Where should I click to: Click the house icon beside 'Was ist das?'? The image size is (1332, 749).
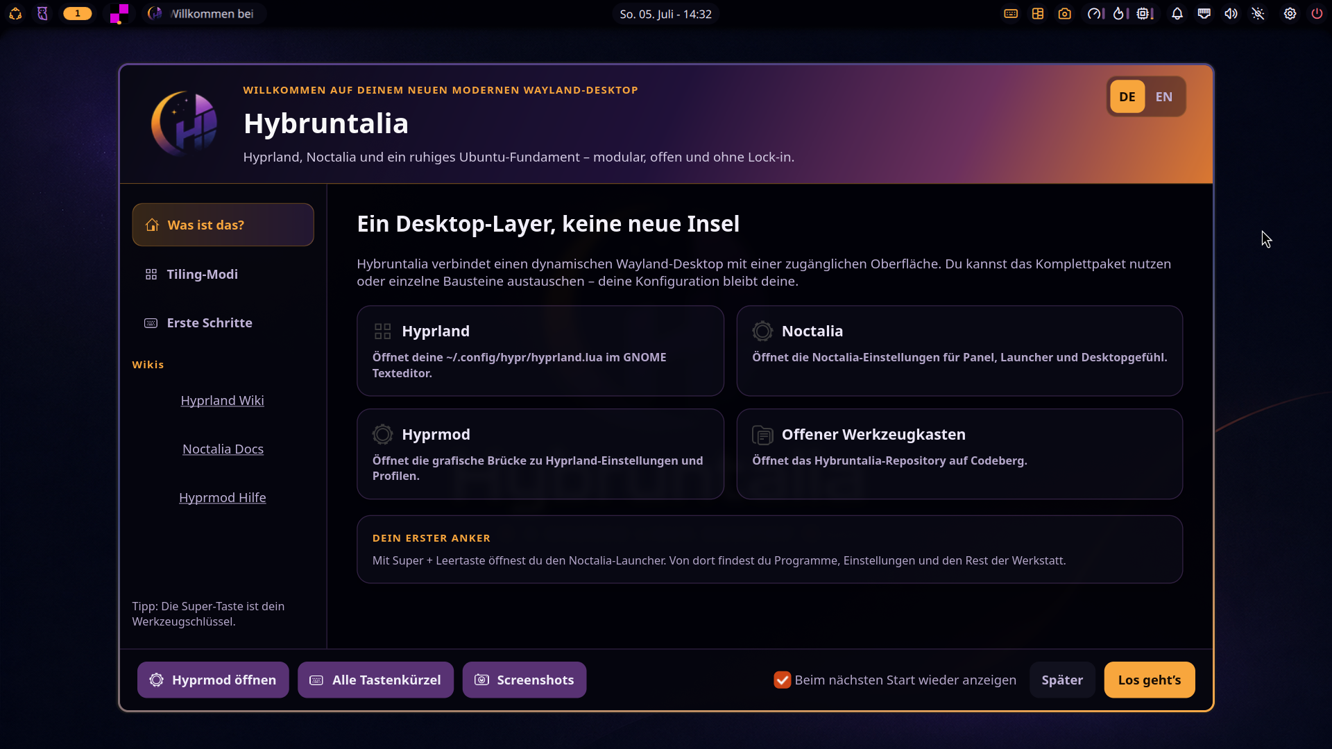(152, 225)
